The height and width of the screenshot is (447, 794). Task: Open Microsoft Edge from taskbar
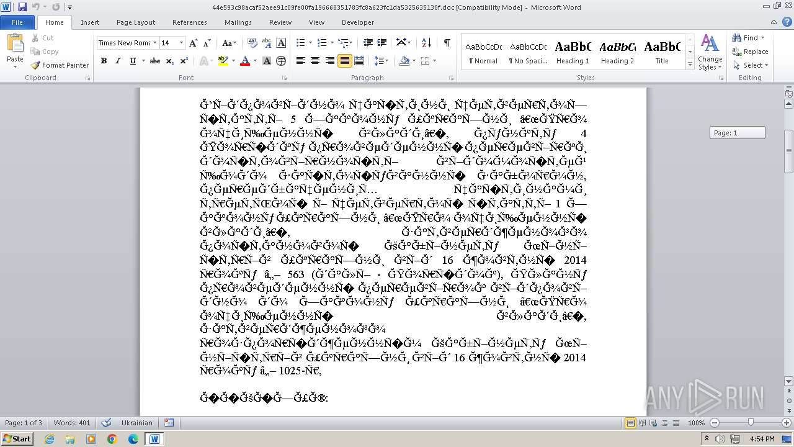coord(133,439)
